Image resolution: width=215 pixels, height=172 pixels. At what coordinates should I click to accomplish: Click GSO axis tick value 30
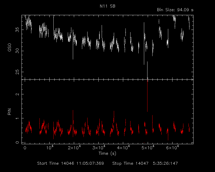click(x=17, y=51)
